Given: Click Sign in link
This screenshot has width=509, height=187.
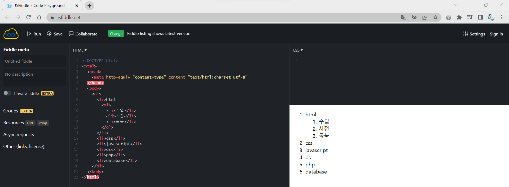Looking at the screenshot, I should (496, 34).
